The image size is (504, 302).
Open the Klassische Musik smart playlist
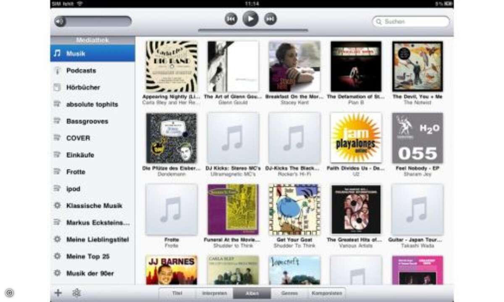(92, 206)
